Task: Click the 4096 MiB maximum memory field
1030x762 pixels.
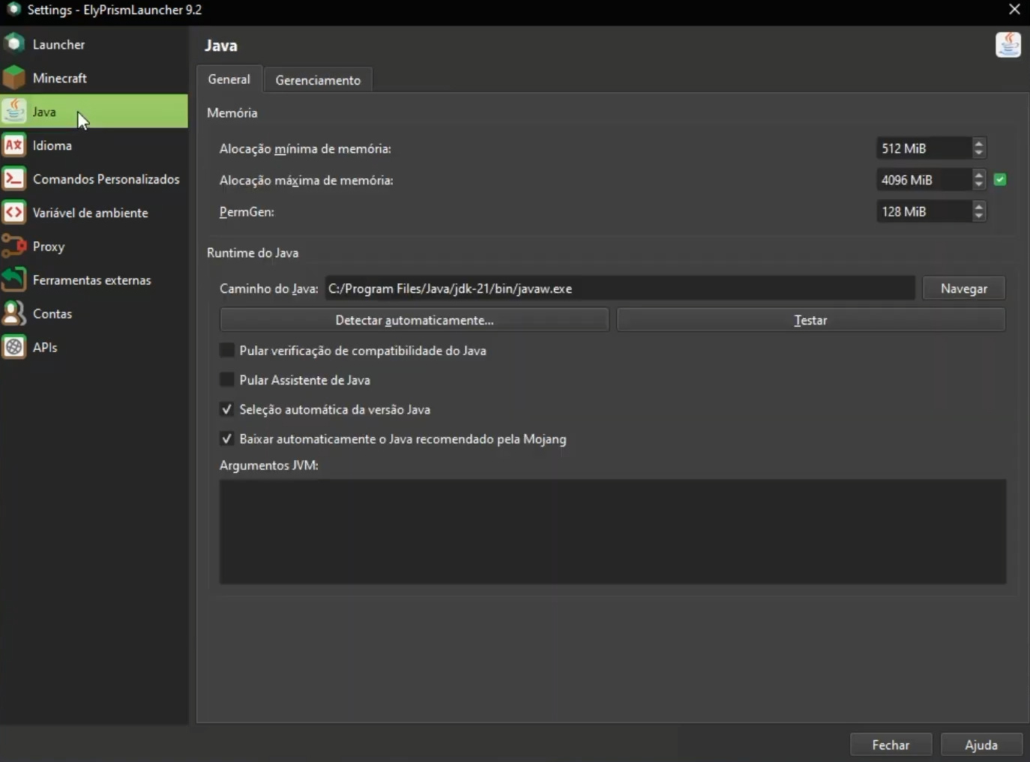Action: (924, 180)
